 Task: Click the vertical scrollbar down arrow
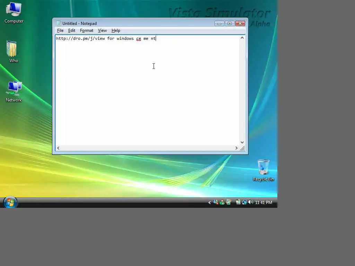pos(242,142)
